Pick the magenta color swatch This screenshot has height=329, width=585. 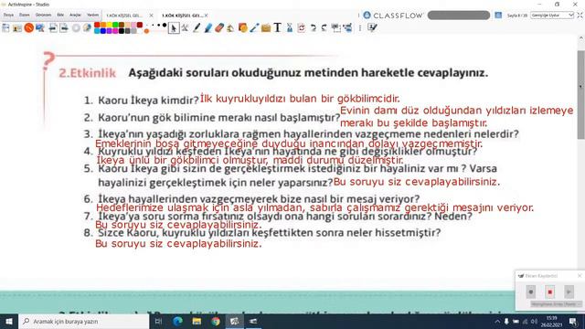(115, 31)
